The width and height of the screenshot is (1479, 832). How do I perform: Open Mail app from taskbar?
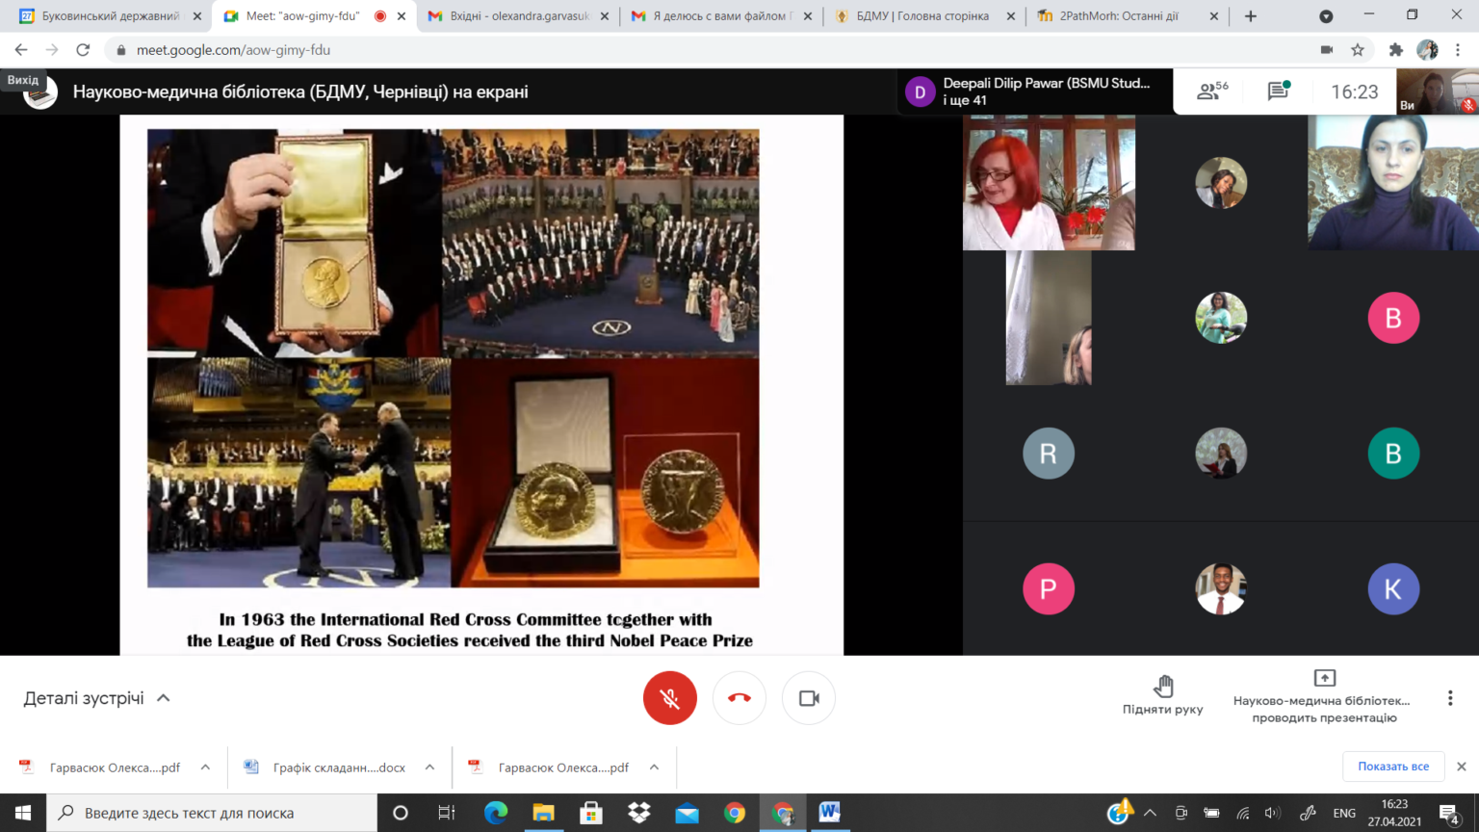point(687,813)
